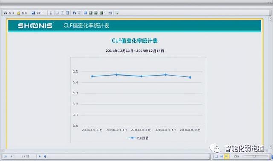Click the printer icon in toolbar
273x161 pixels.
coord(6,13)
